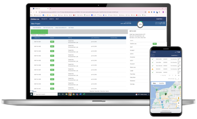Open the Test Setups tab
The image size is (197, 119).
[x=48, y=28]
